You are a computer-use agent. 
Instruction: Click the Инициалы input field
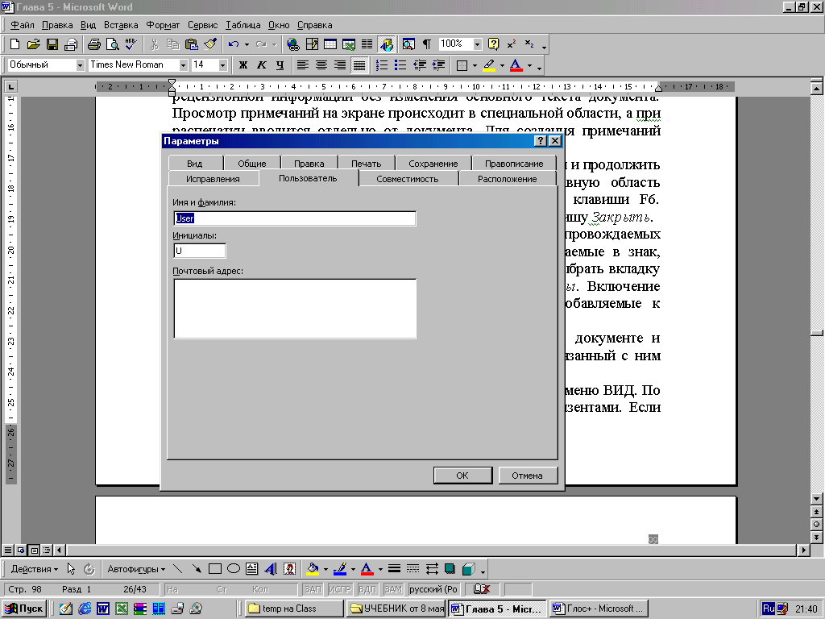200,251
